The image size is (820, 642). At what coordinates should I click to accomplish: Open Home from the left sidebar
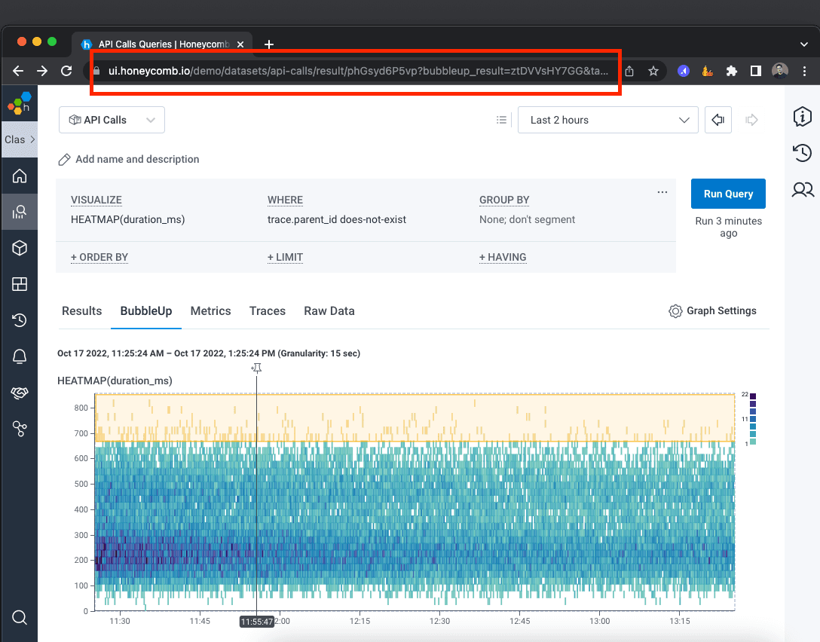tap(20, 176)
